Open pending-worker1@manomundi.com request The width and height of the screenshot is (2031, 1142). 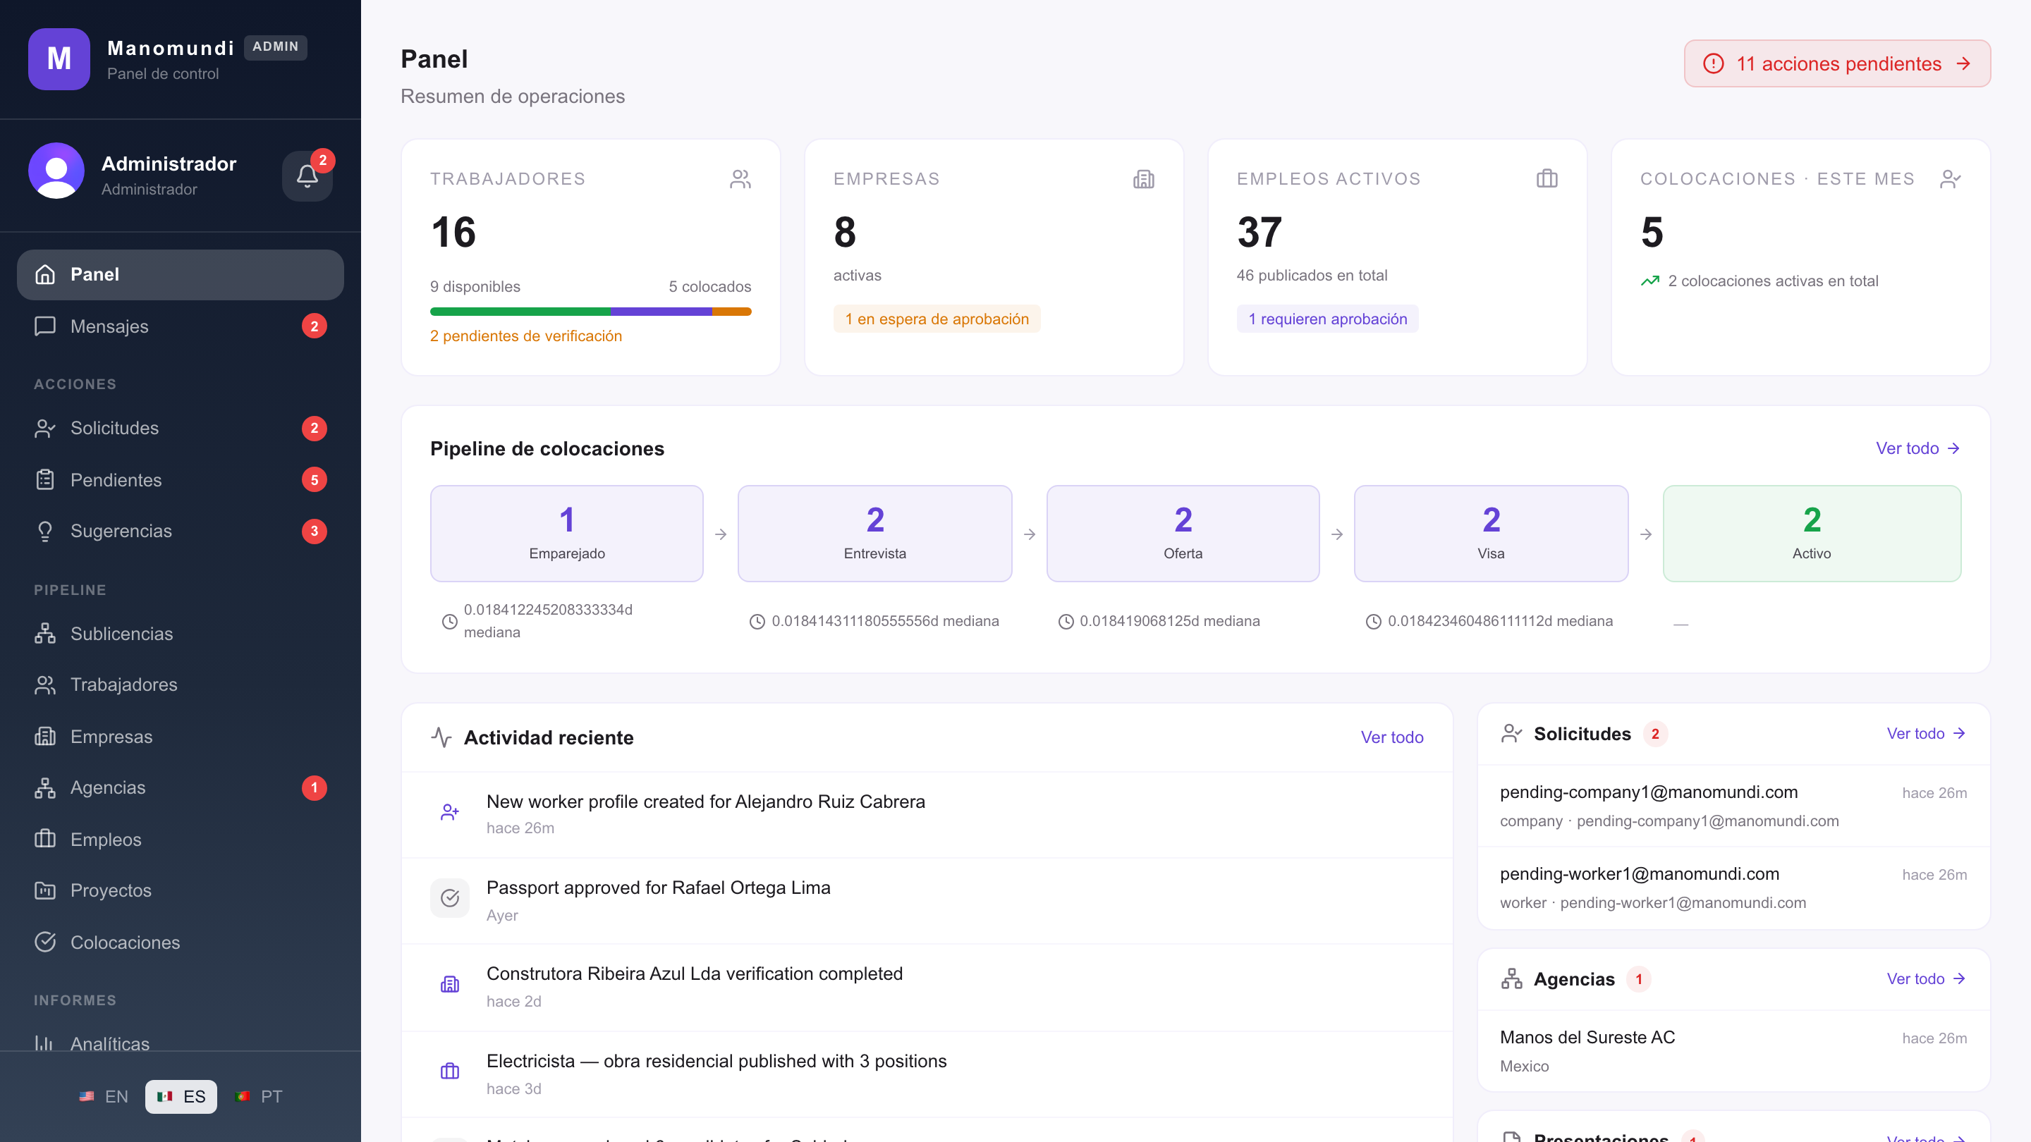1734,888
